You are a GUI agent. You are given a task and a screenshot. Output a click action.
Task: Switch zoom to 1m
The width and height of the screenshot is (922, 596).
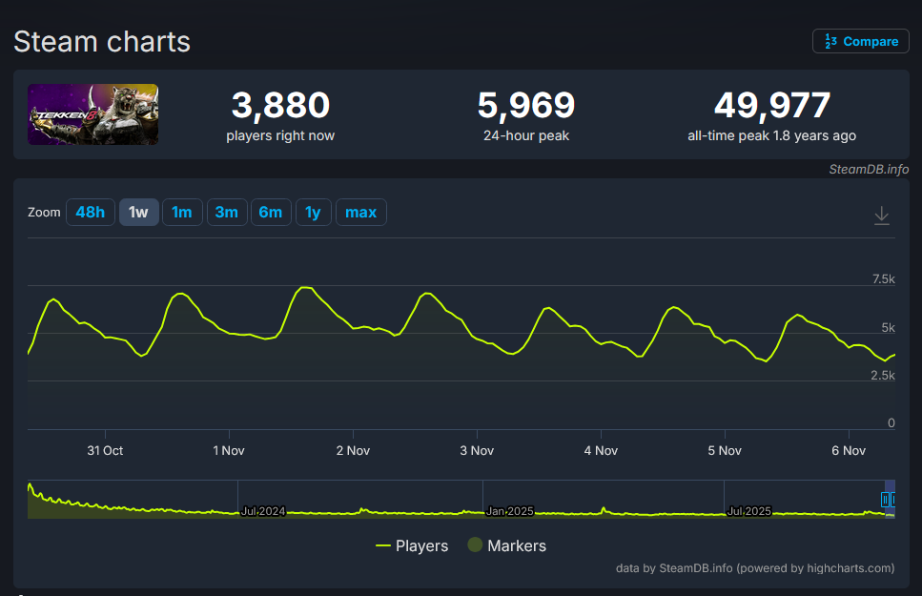[182, 213]
